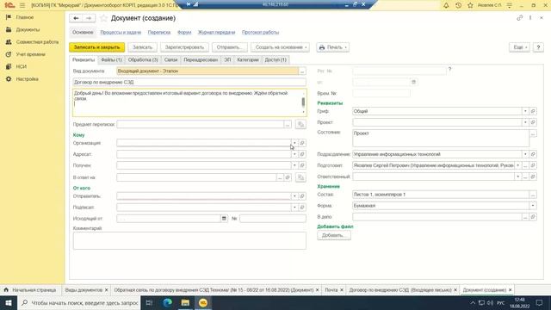Switch to the Категории tab
This screenshot has height=310, width=551.
click(248, 60)
